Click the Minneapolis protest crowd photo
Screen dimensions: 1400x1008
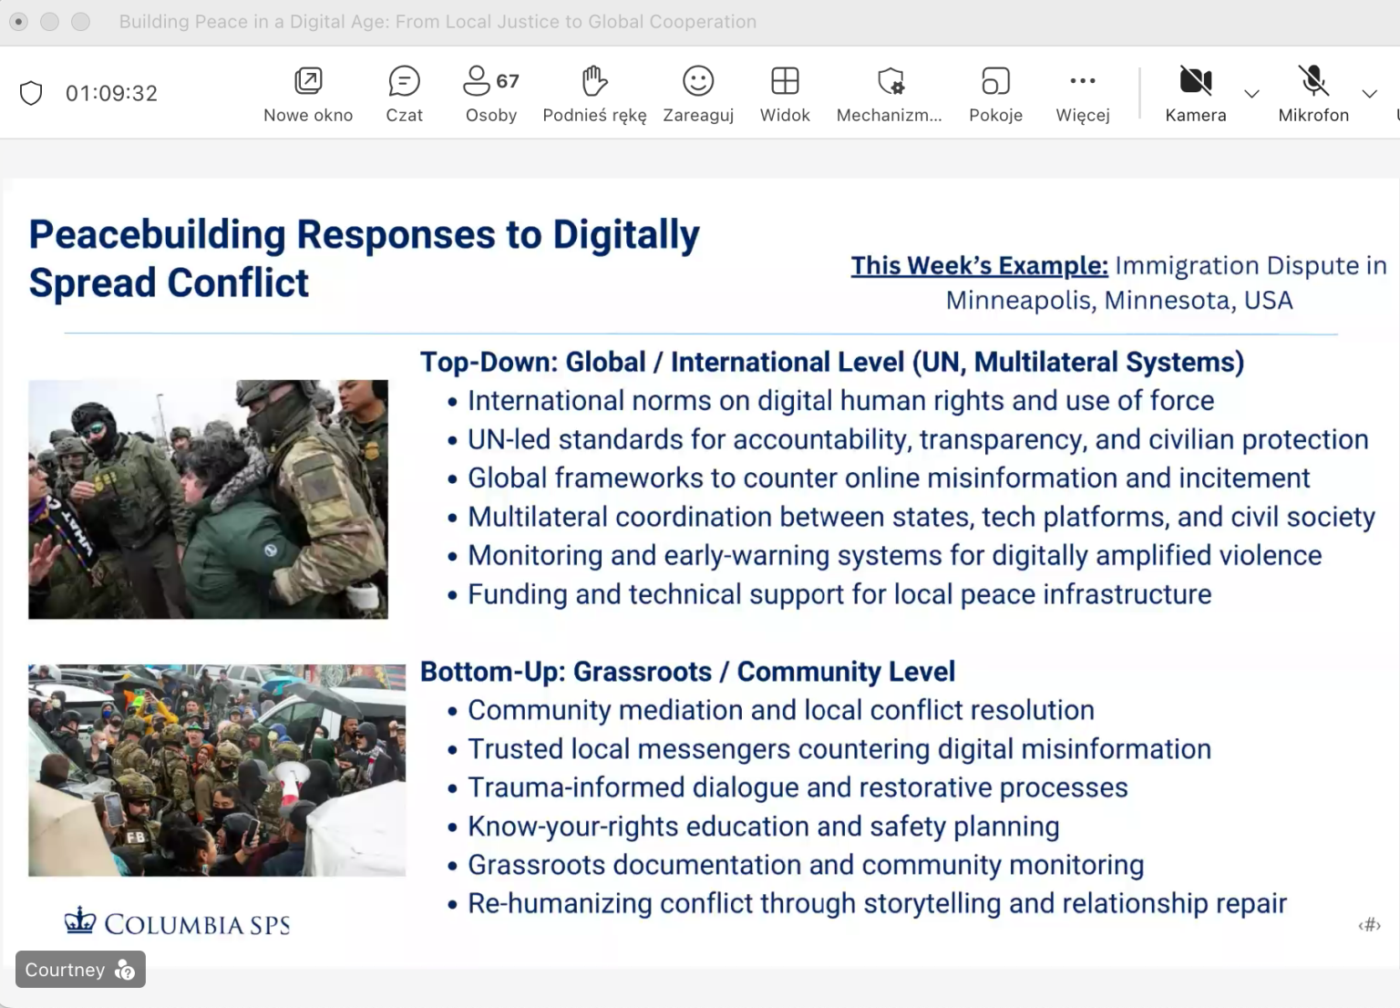click(x=216, y=770)
